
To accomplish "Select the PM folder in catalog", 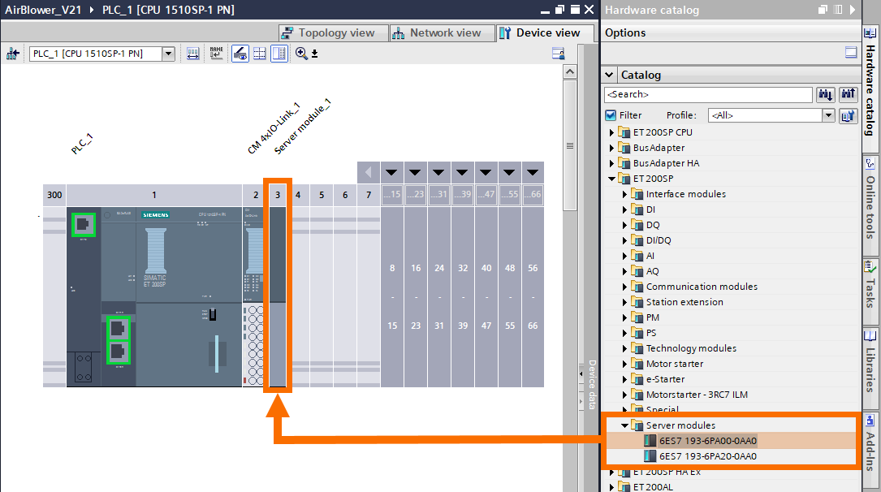I will coord(652,317).
